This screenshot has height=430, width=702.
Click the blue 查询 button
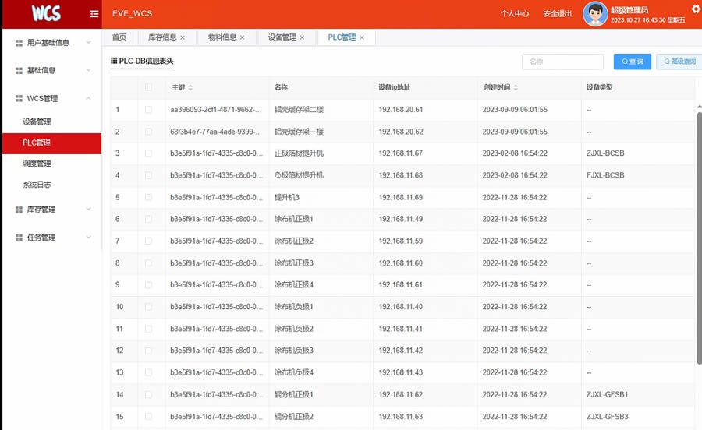632,62
